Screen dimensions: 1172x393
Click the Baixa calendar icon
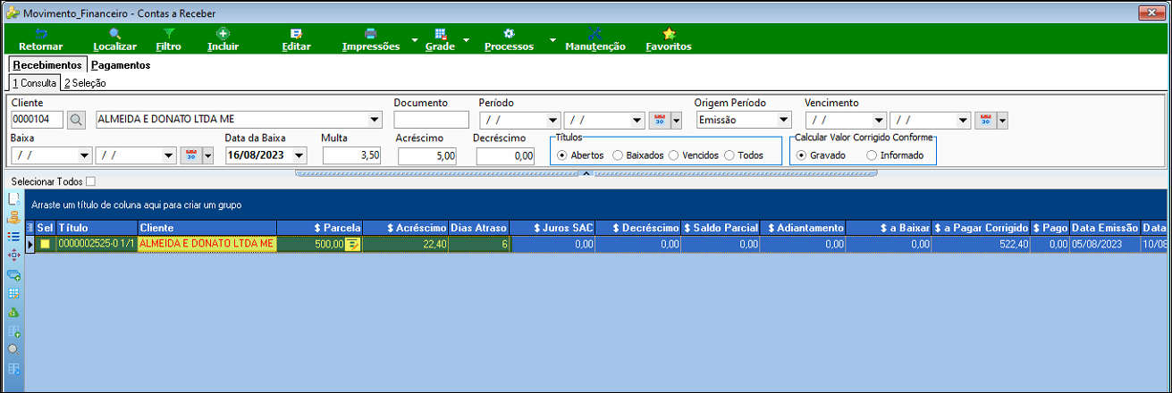point(191,155)
